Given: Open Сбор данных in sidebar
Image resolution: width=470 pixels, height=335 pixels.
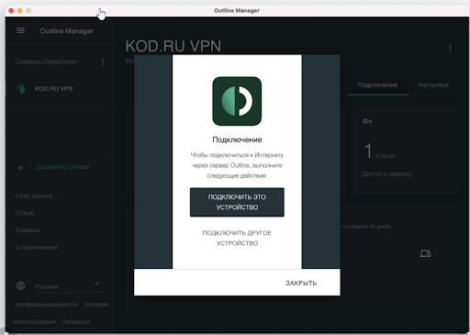Looking at the screenshot, I should [34, 195].
